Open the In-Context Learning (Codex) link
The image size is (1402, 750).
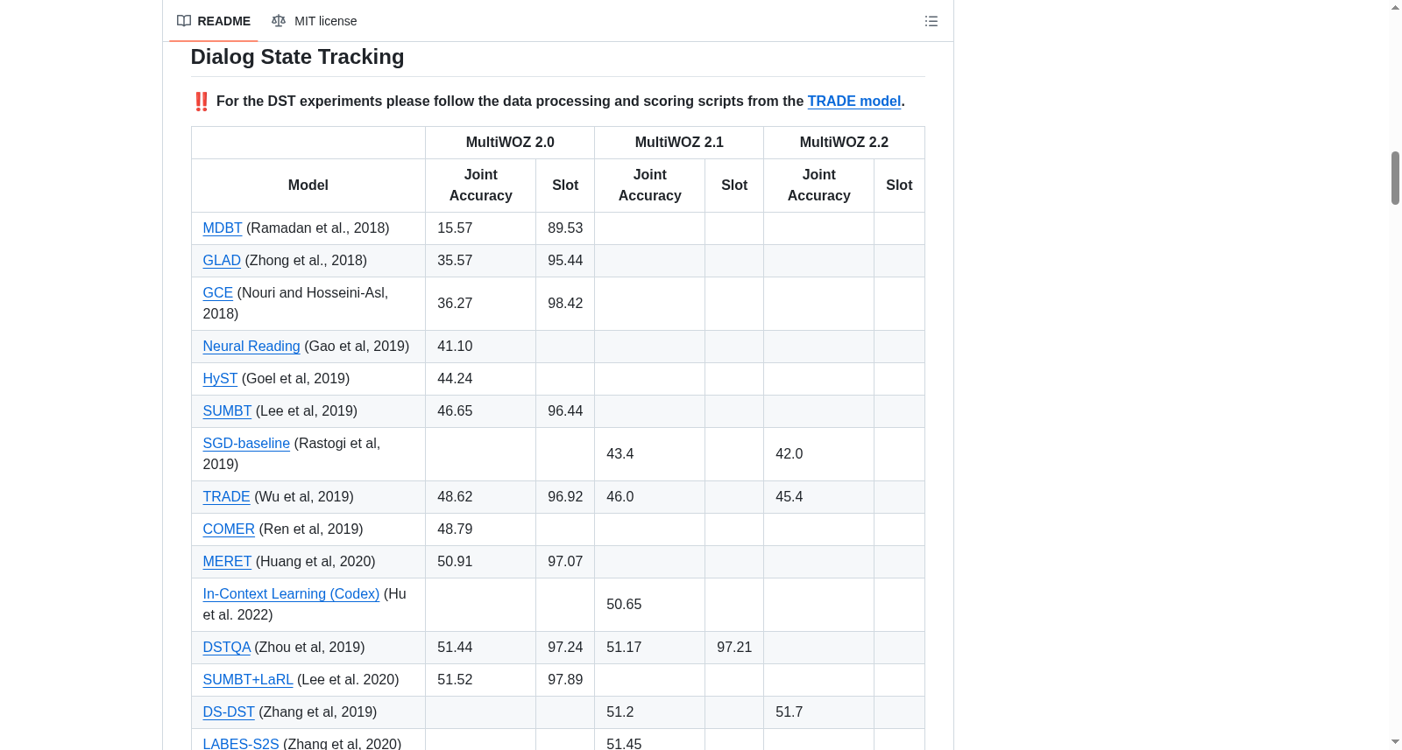291,594
